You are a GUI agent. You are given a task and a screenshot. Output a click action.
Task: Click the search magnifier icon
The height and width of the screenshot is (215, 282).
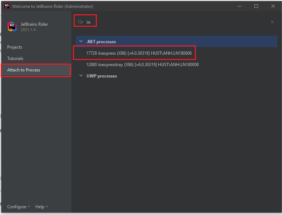click(x=80, y=22)
